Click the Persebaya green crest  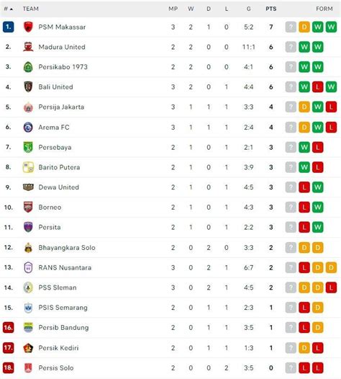pos(28,147)
